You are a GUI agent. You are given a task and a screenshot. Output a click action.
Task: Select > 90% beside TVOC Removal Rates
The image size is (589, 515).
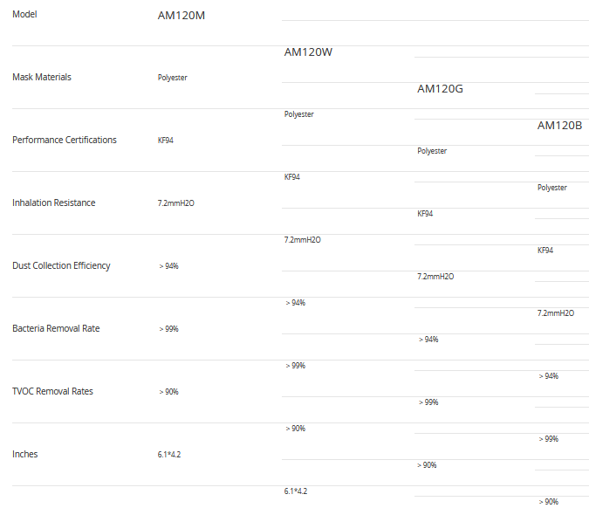click(x=168, y=392)
